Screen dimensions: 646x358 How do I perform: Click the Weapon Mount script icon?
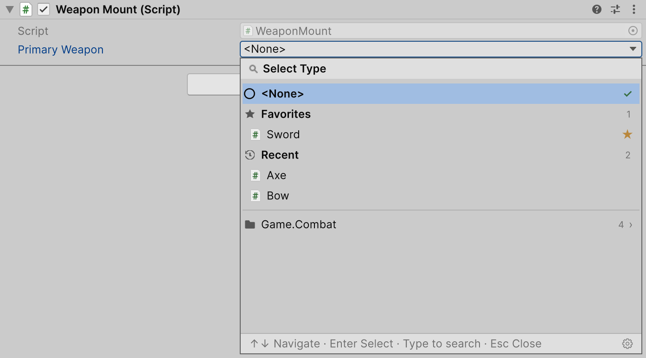(26, 9)
